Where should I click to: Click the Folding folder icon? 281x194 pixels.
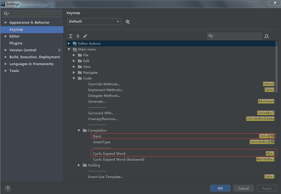point(85,165)
